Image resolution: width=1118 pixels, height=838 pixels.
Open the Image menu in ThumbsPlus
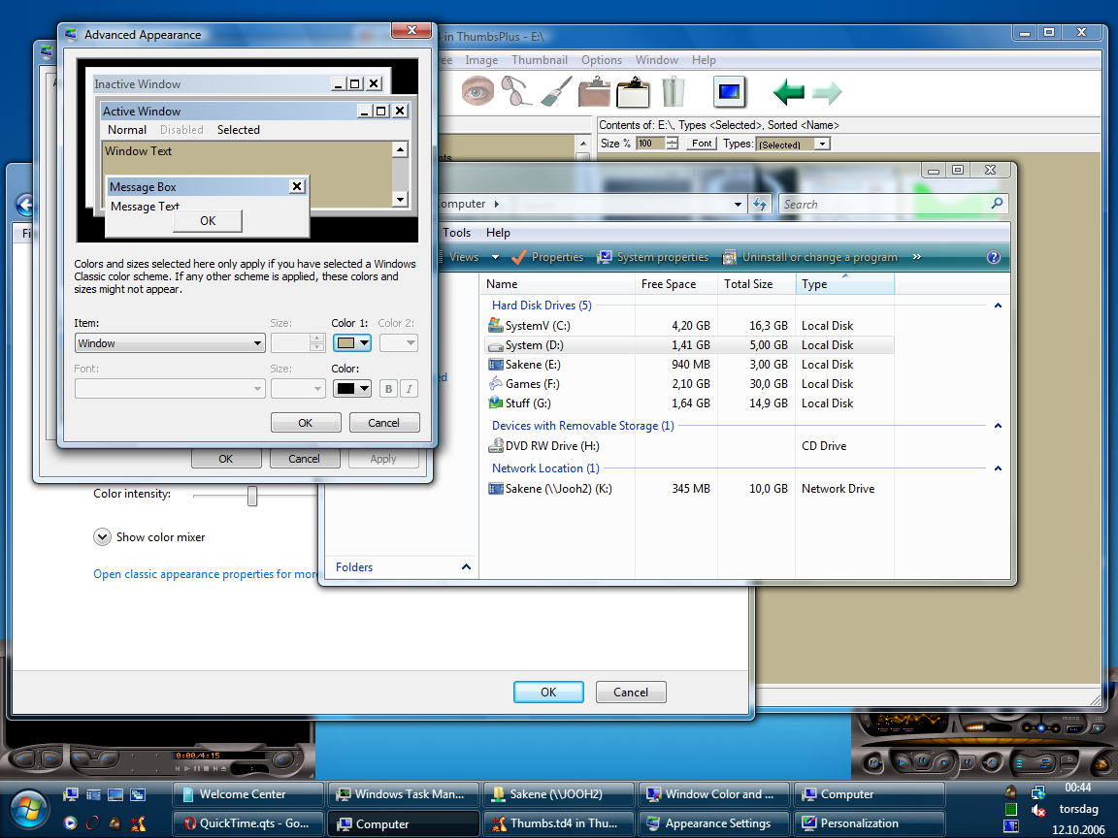481,60
